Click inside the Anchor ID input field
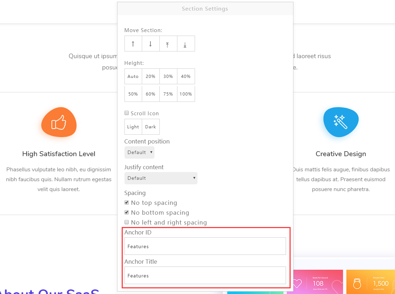Viewport: 395px width, 294px height. (x=205, y=246)
